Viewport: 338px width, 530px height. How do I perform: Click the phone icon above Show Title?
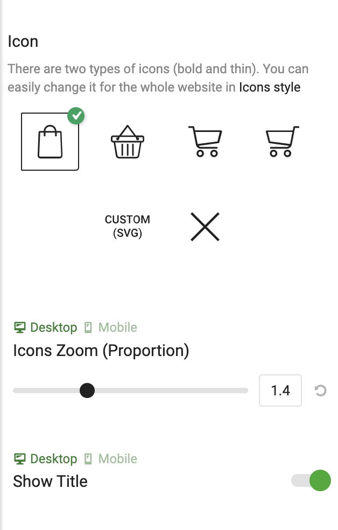click(x=88, y=459)
